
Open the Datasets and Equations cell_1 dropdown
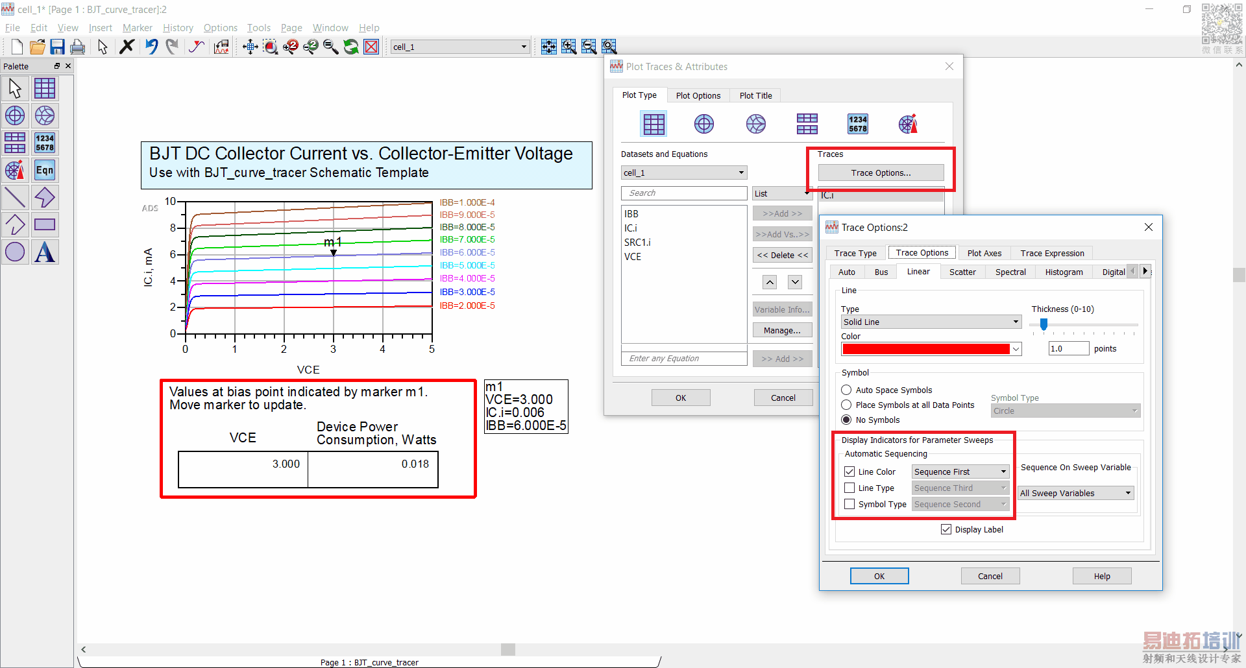[x=684, y=173]
